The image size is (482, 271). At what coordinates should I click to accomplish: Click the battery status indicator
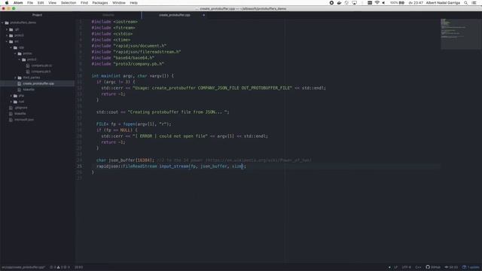pos(397,3)
